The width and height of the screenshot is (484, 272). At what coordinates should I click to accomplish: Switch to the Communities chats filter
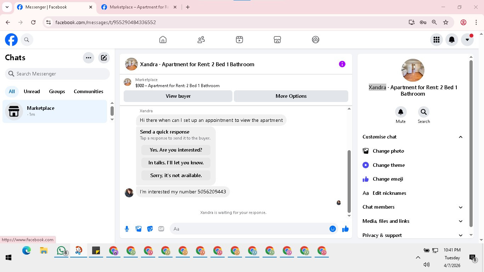[89, 91]
